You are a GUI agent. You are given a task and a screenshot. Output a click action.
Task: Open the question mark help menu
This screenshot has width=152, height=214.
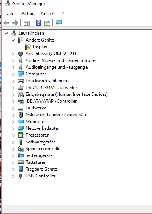(63, 14)
